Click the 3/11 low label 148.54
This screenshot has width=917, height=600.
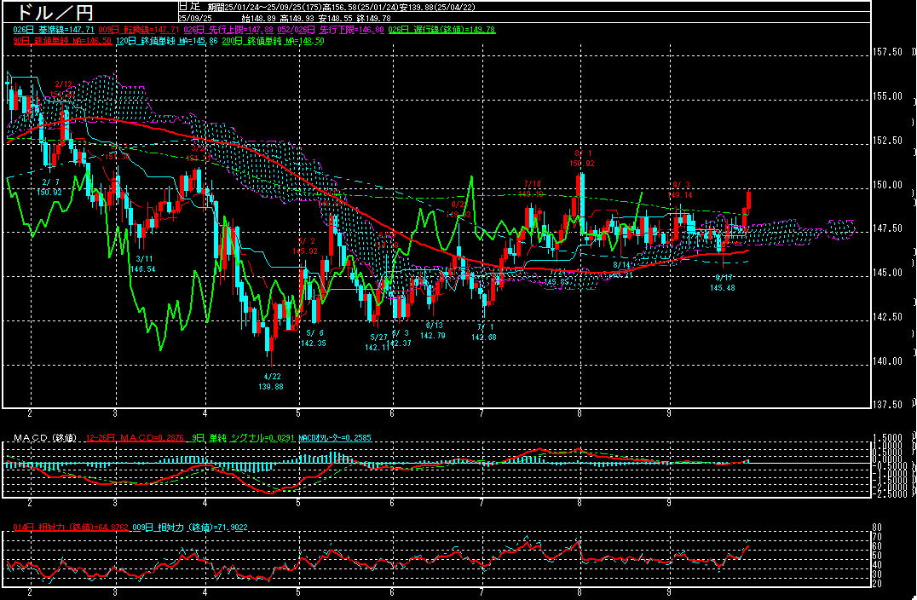143,268
